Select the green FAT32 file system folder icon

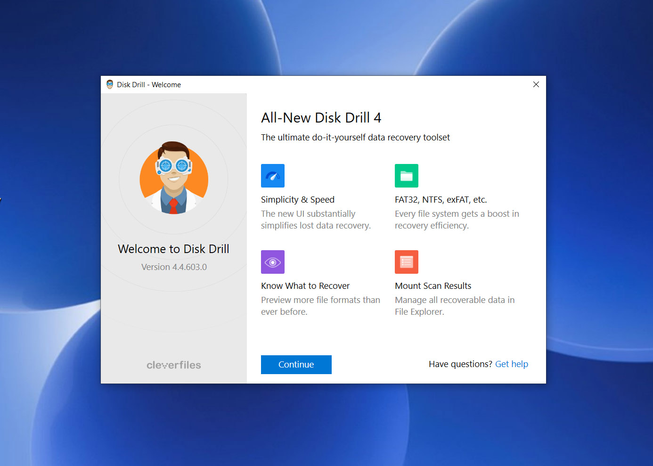pyautogui.click(x=407, y=175)
